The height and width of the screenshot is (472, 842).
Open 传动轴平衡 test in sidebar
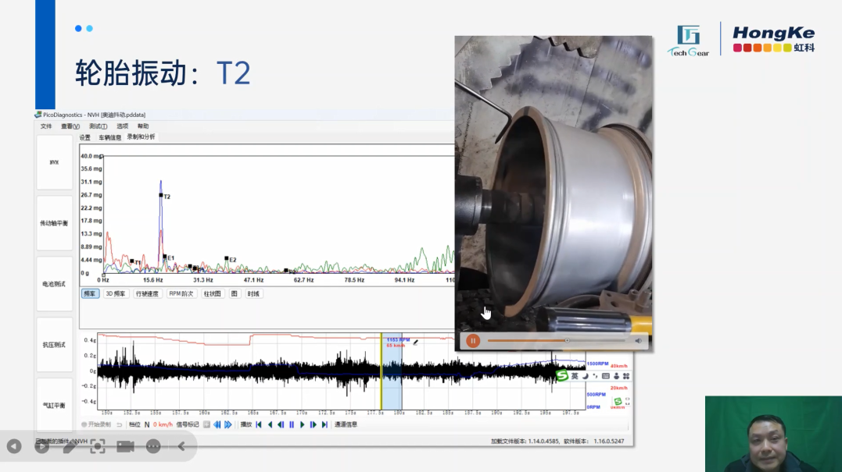tap(54, 223)
